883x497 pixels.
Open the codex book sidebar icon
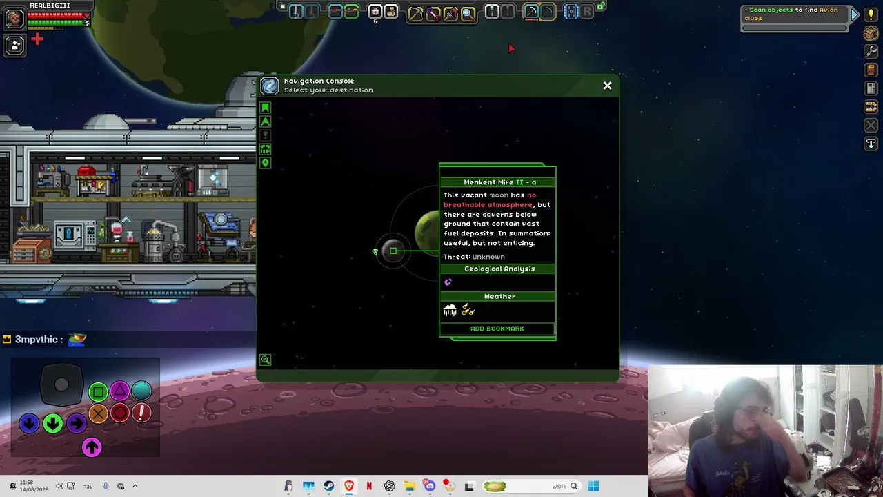pos(871,70)
